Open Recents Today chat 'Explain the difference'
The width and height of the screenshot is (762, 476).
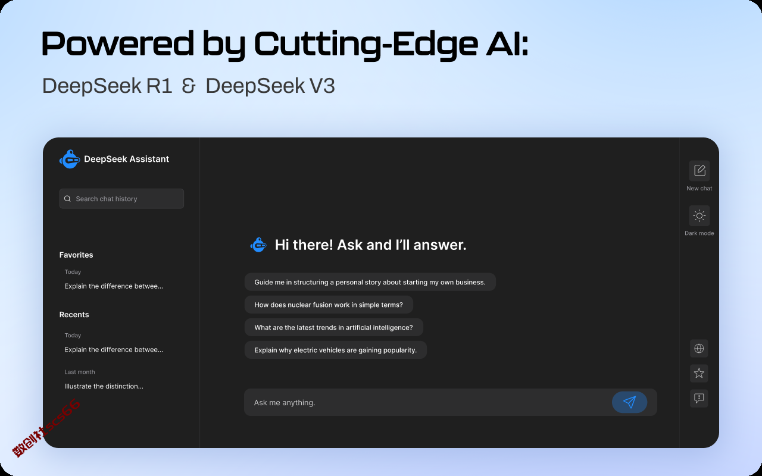(114, 350)
